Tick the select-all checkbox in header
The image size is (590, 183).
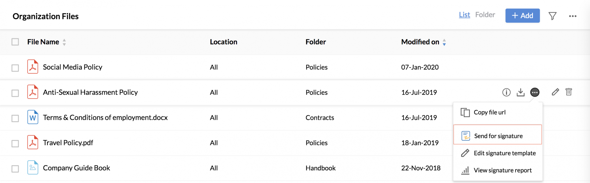tap(15, 42)
